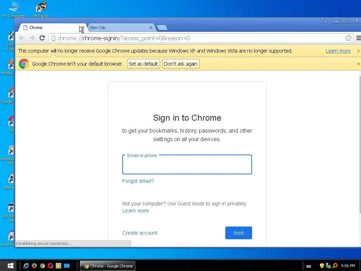Click the blue Next button
Screen dimensions: 361x271
tap(239, 233)
